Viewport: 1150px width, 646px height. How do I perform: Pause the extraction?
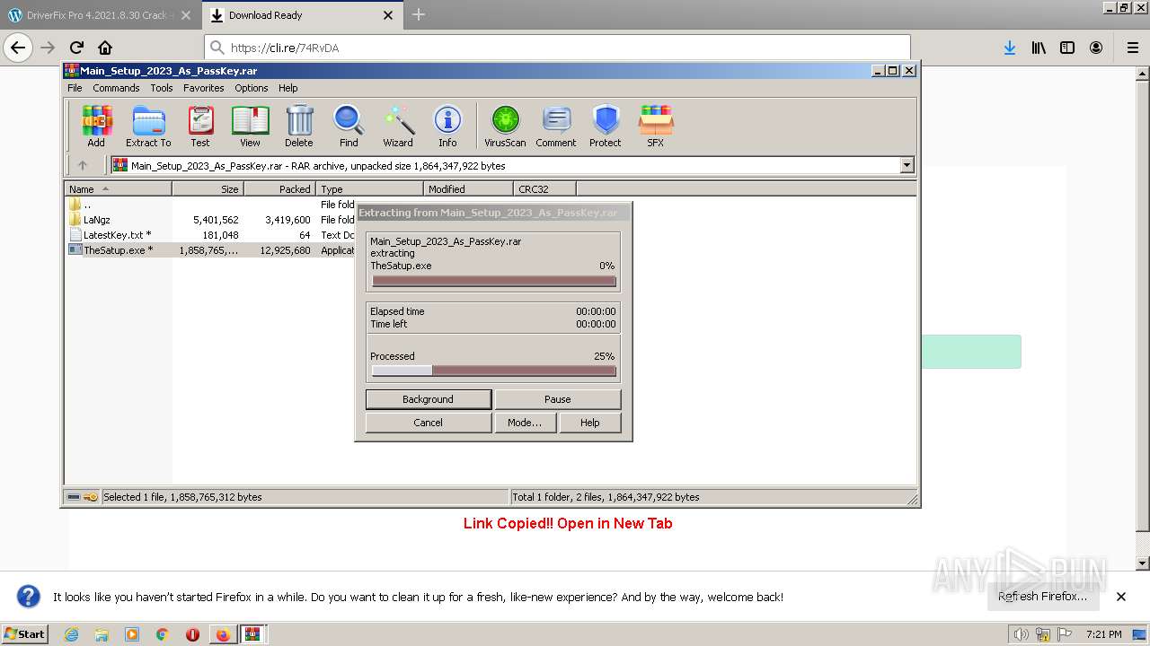(558, 399)
